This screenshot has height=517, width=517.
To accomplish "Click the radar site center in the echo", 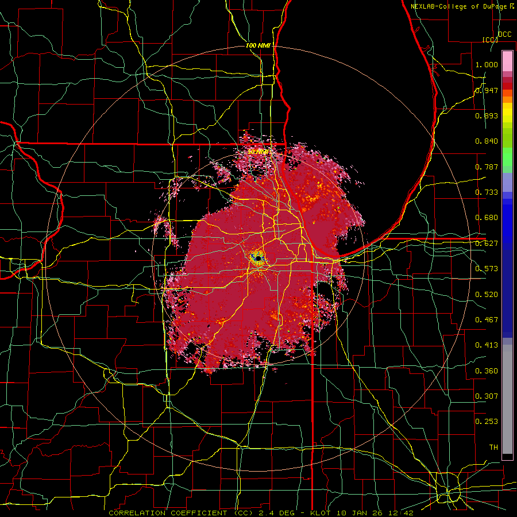I will (x=258, y=257).
